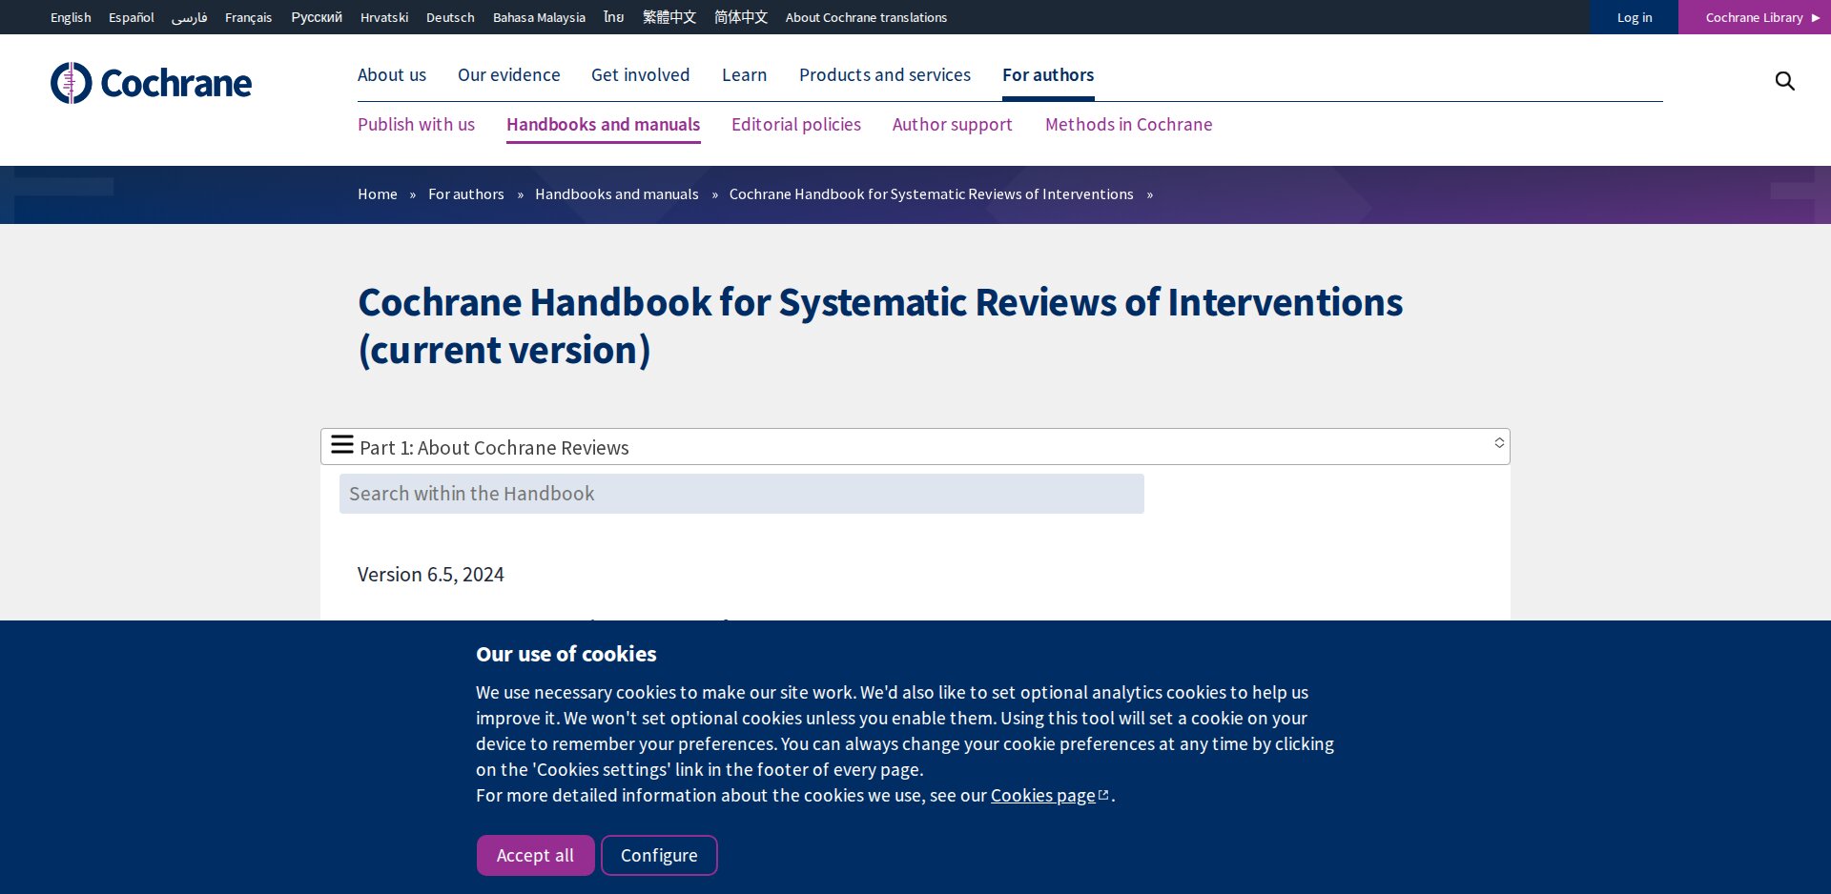
Task: Switch language to English
Action: coord(71,17)
